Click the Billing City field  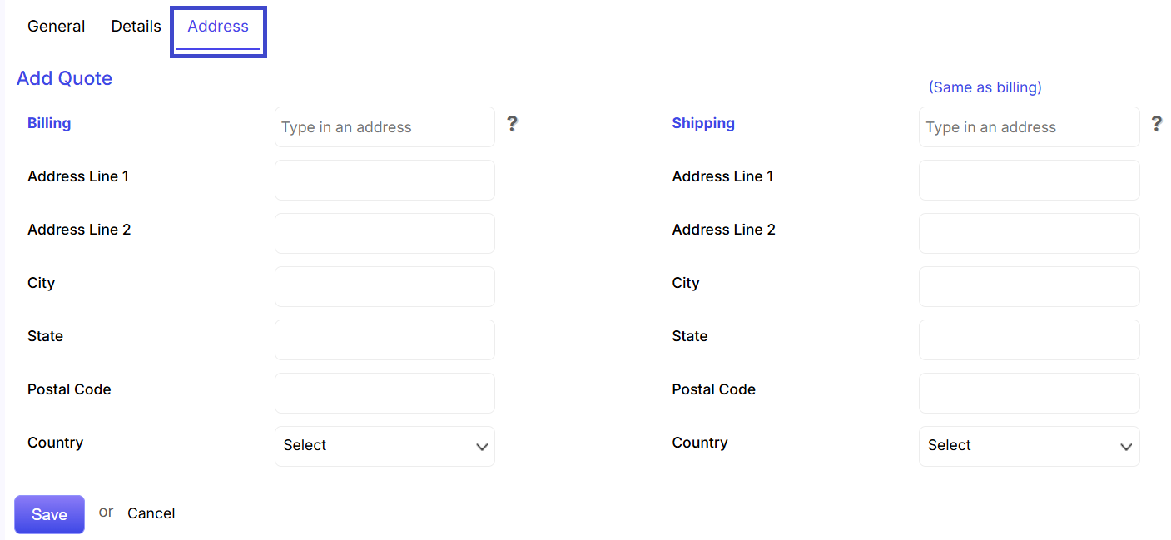pyautogui.click(x=385, y=286)
